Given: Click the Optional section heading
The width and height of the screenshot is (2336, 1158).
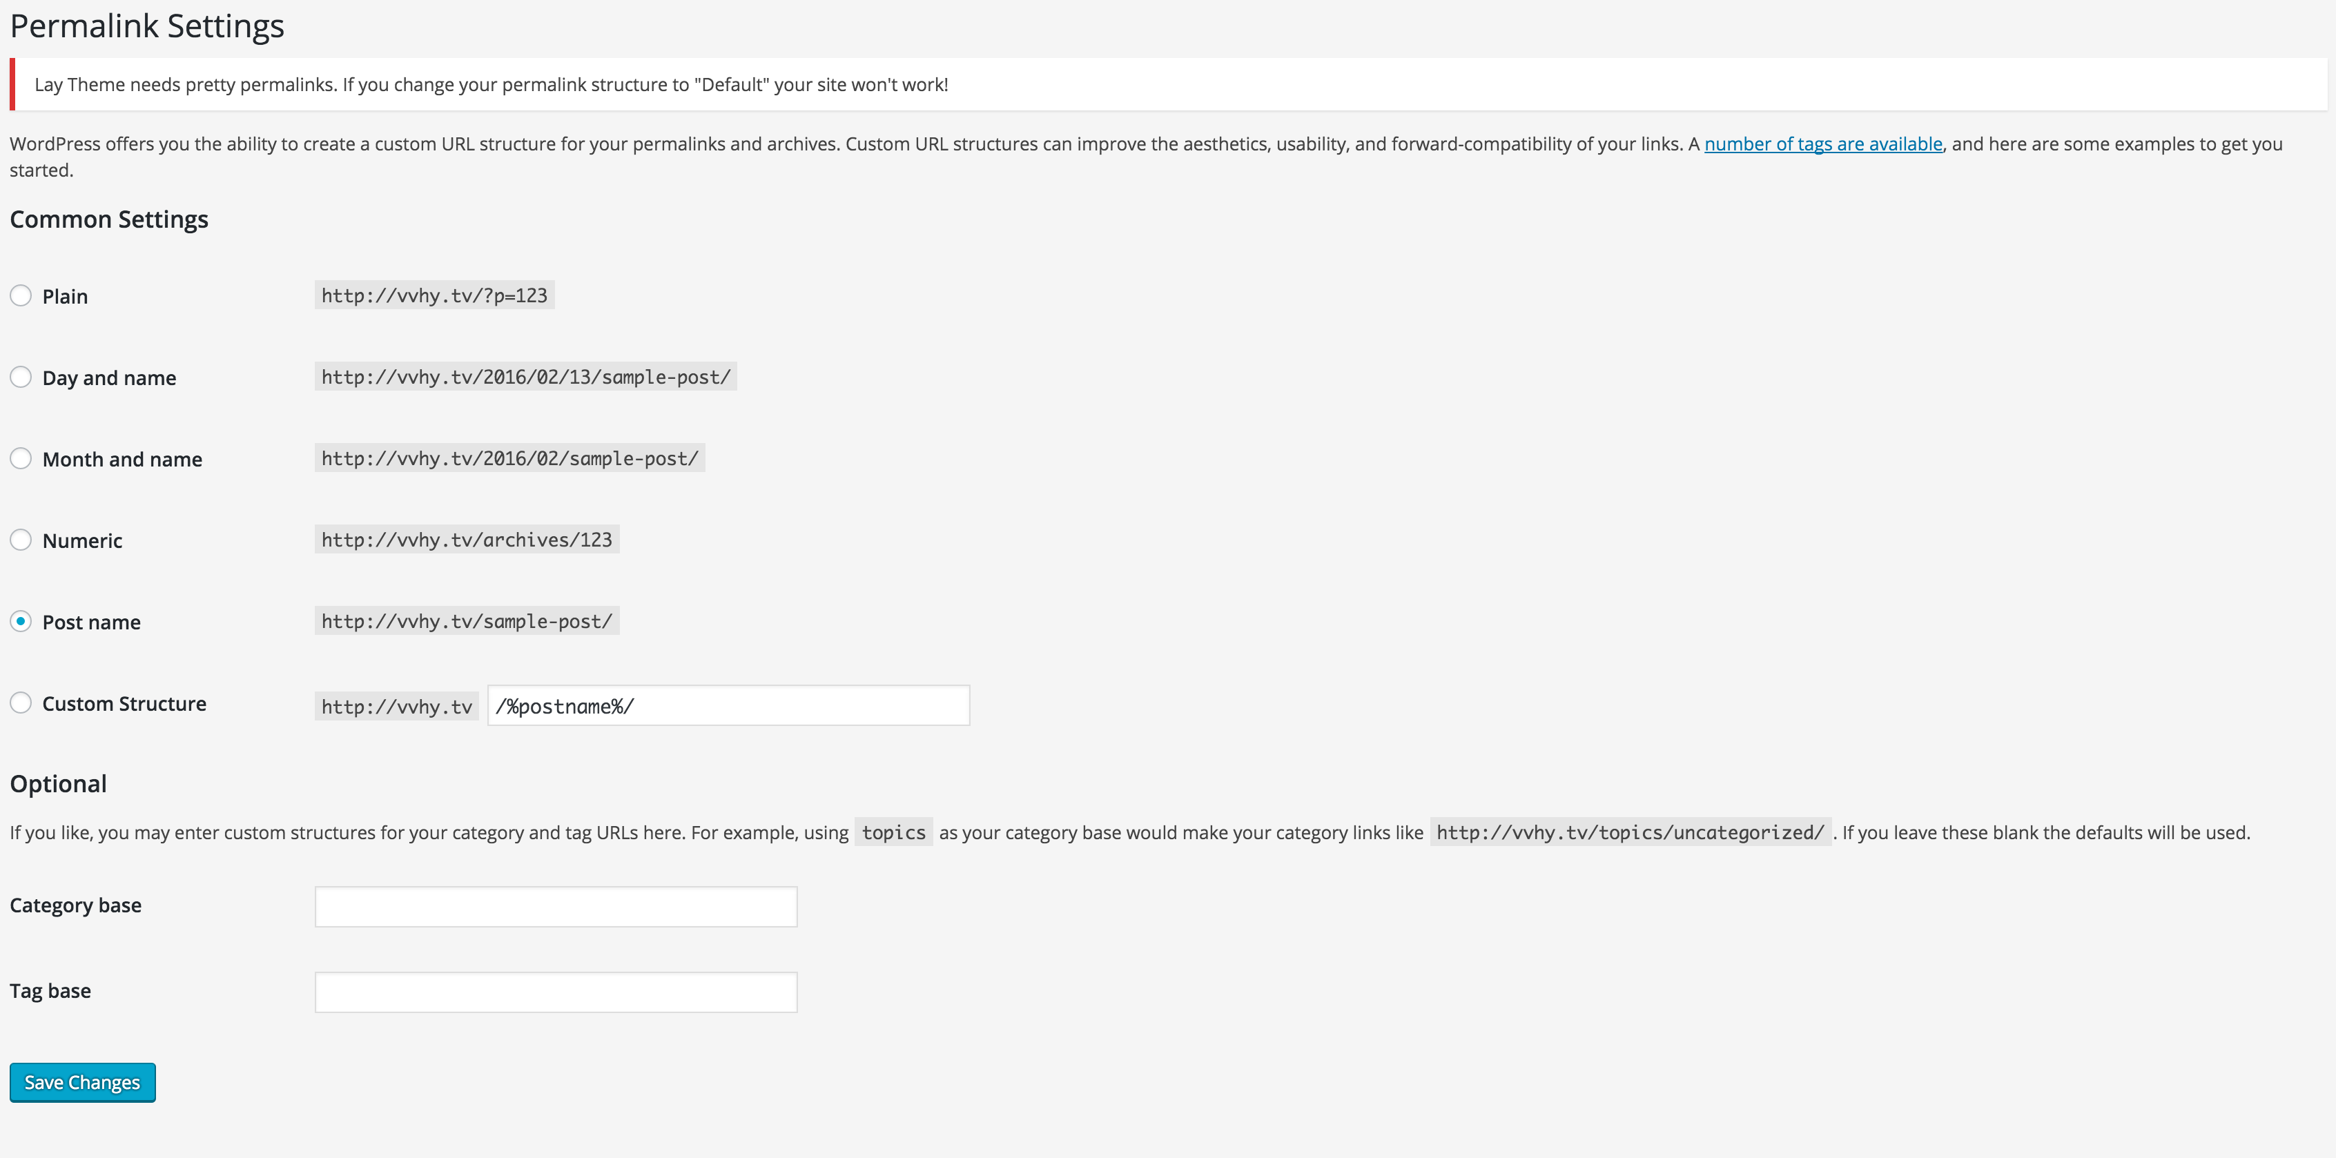Looking at the screenshot, I should pyautogui.click(x=58, y=783).
